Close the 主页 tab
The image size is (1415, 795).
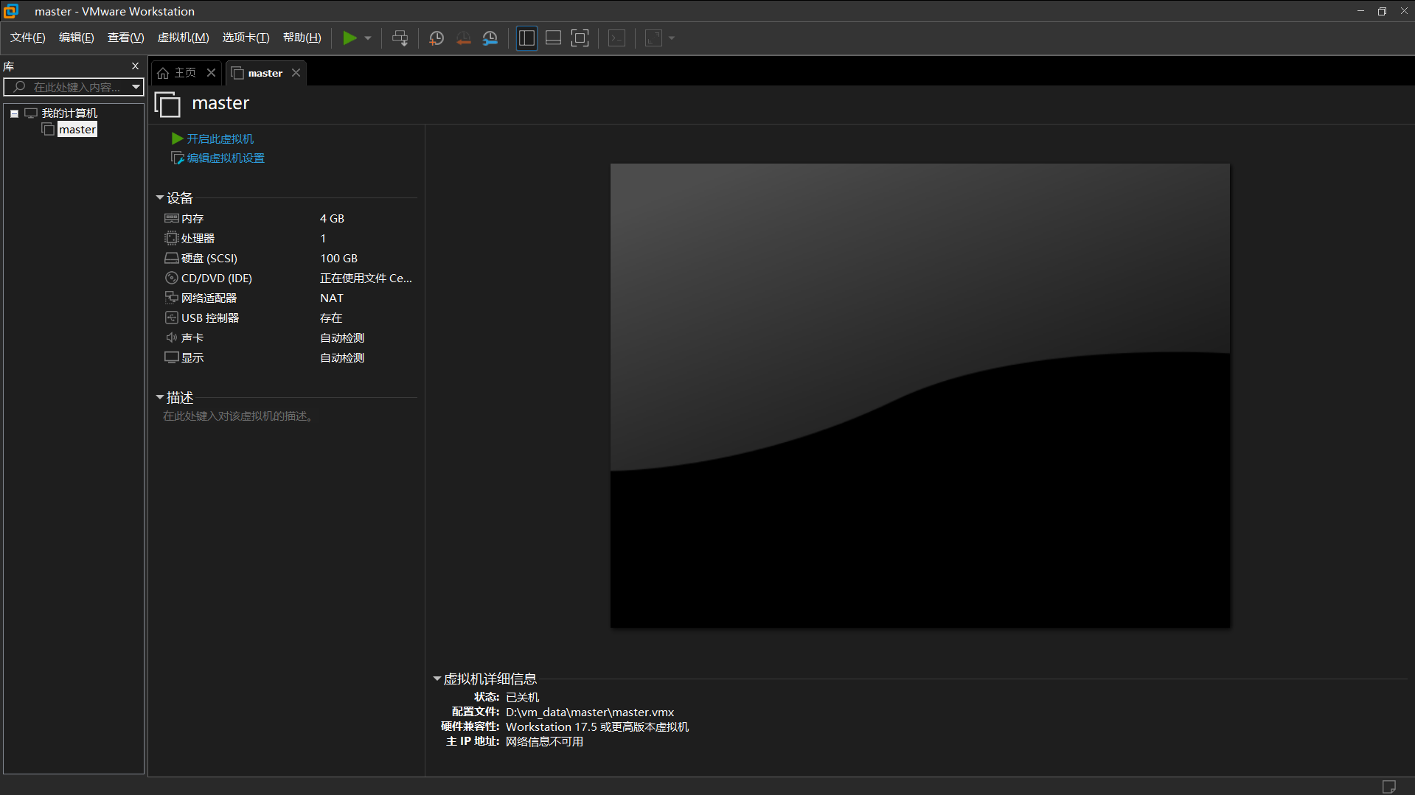point(211,72)
